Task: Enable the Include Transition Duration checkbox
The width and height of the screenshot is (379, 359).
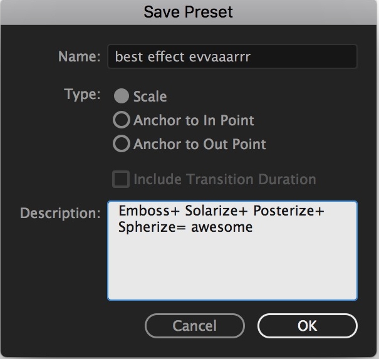Action: (x=121, y=179)
